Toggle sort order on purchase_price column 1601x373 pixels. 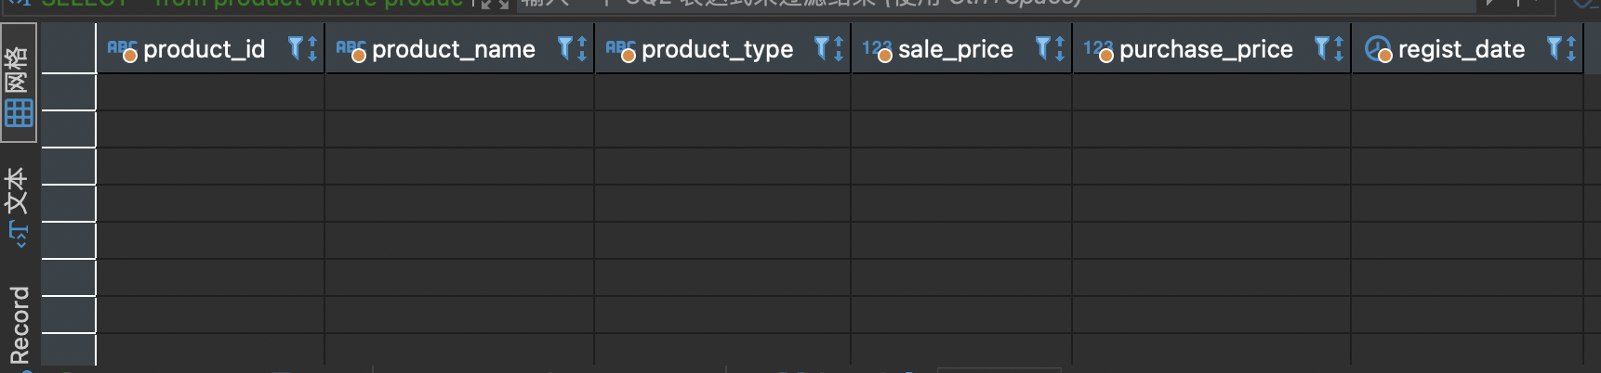[x=1339, y=48]
